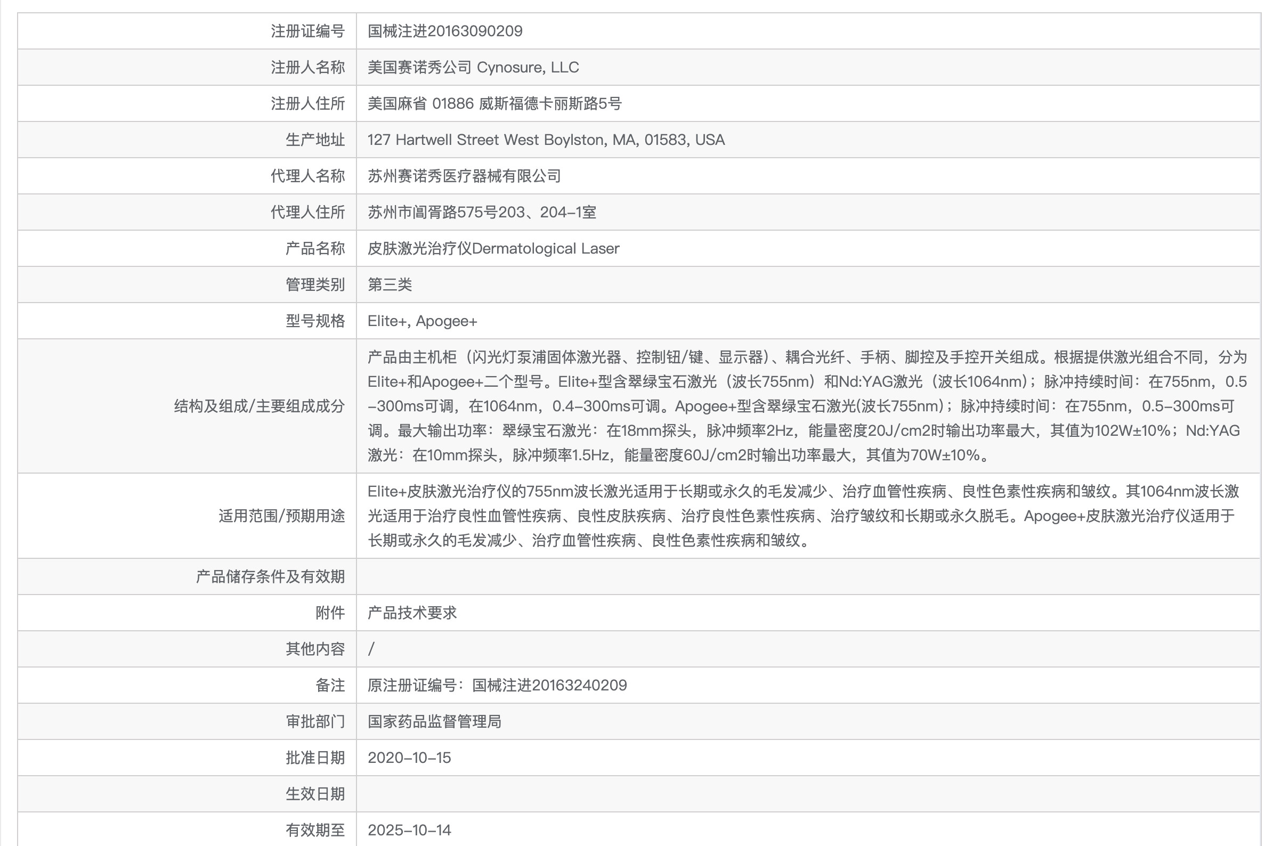Click the 适用范围/预期用途 label

pyautogui.click(x=281, y=516)
